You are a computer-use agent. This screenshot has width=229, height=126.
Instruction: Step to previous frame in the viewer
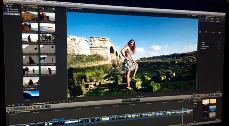click(137, 97)
